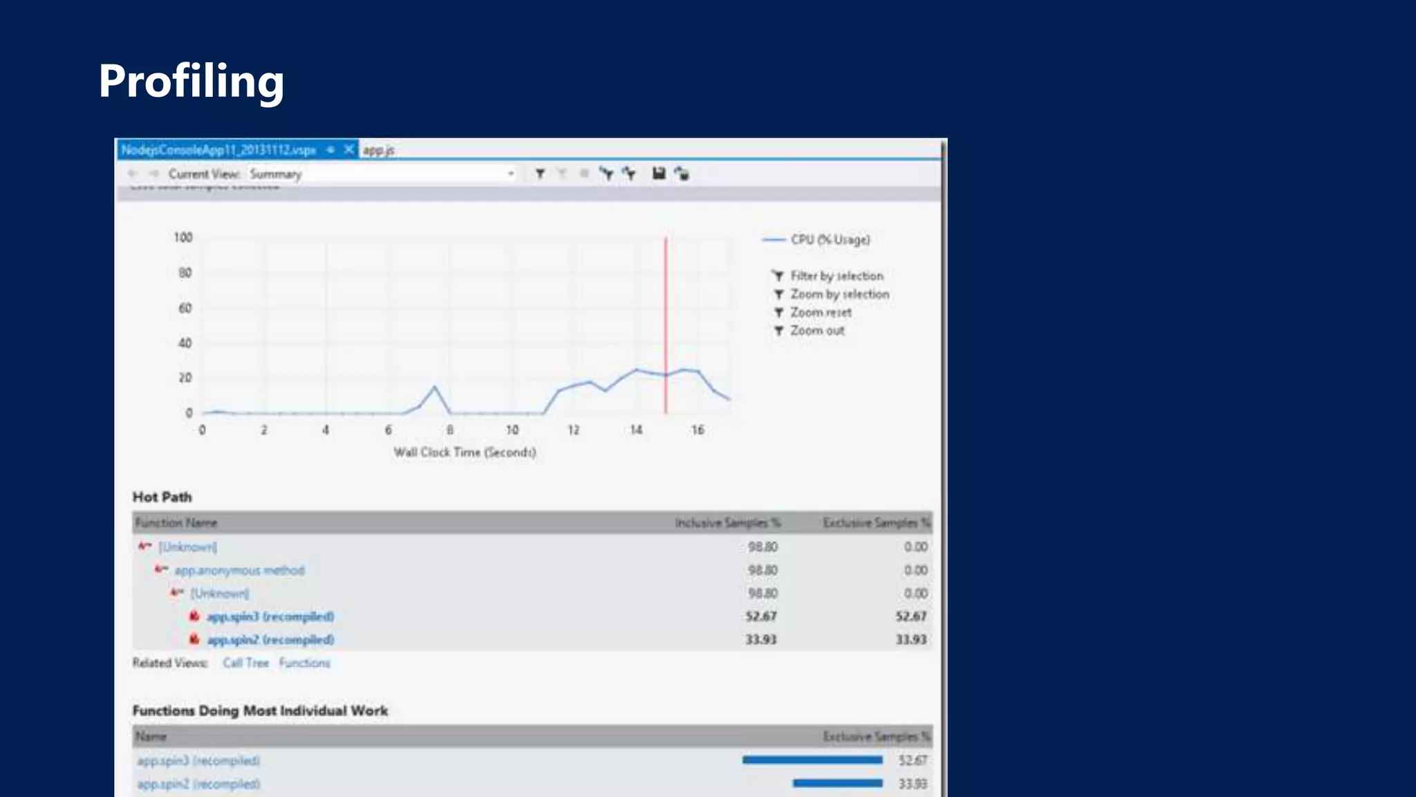Click the export report icon beside save
Screen dimensions: 1416x797
pos(682,174)
